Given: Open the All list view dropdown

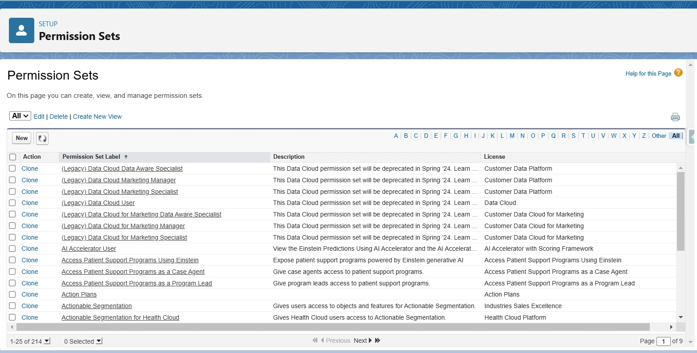Looking at the screenshot, I should point(20,116).
